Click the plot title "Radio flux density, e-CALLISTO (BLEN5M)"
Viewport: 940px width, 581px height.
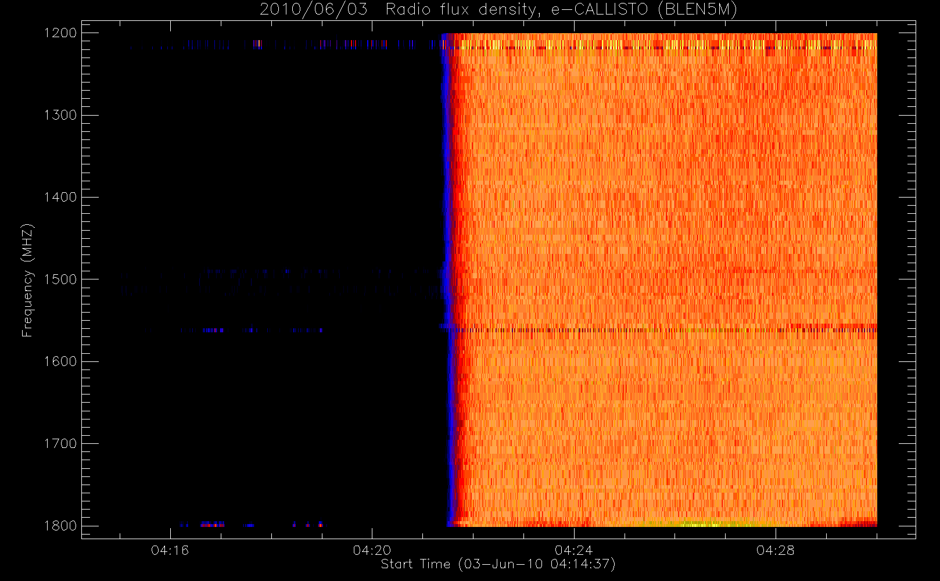[x=561, y=10]
